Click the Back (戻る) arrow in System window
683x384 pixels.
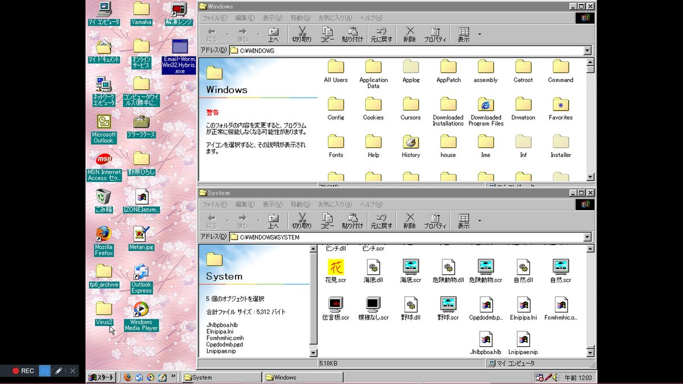pyautogui.click(x=212, y=221)
